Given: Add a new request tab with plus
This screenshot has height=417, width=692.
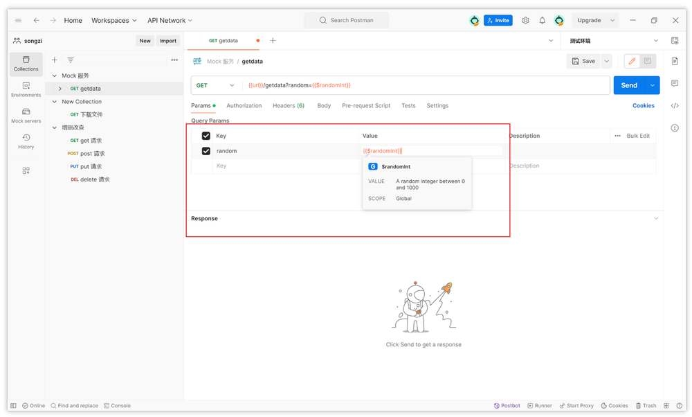Looking at the screenshot, I should [x=273, y=41].
